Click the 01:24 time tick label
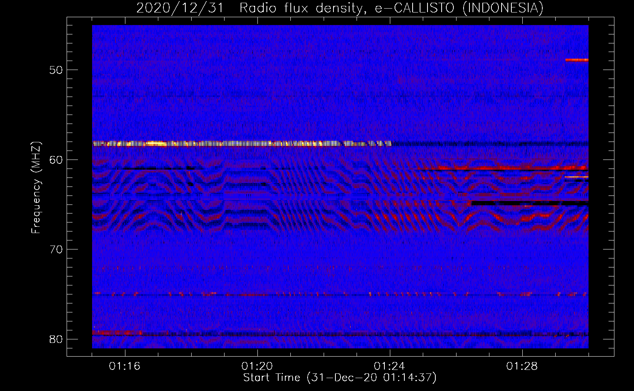The image size is (634, 391). coord(389,366)
